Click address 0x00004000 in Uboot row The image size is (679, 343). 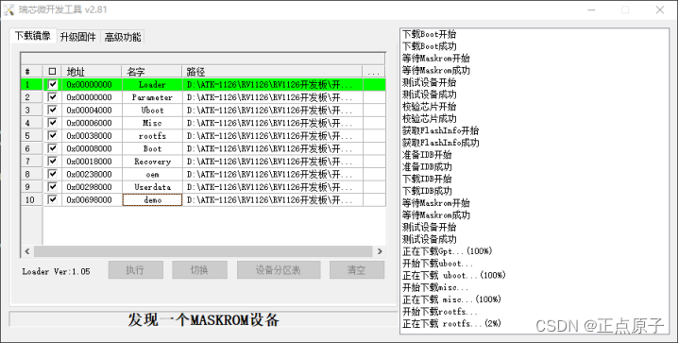click(x=89, y=110)
